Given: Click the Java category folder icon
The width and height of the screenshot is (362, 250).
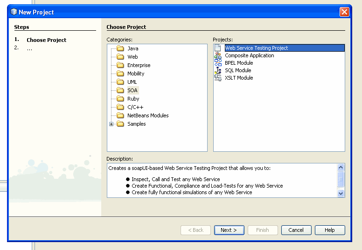Looking at the screenshot, I should coord(120,48).
